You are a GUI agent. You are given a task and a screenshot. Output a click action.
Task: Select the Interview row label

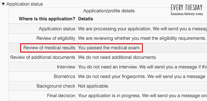[66, 67]
